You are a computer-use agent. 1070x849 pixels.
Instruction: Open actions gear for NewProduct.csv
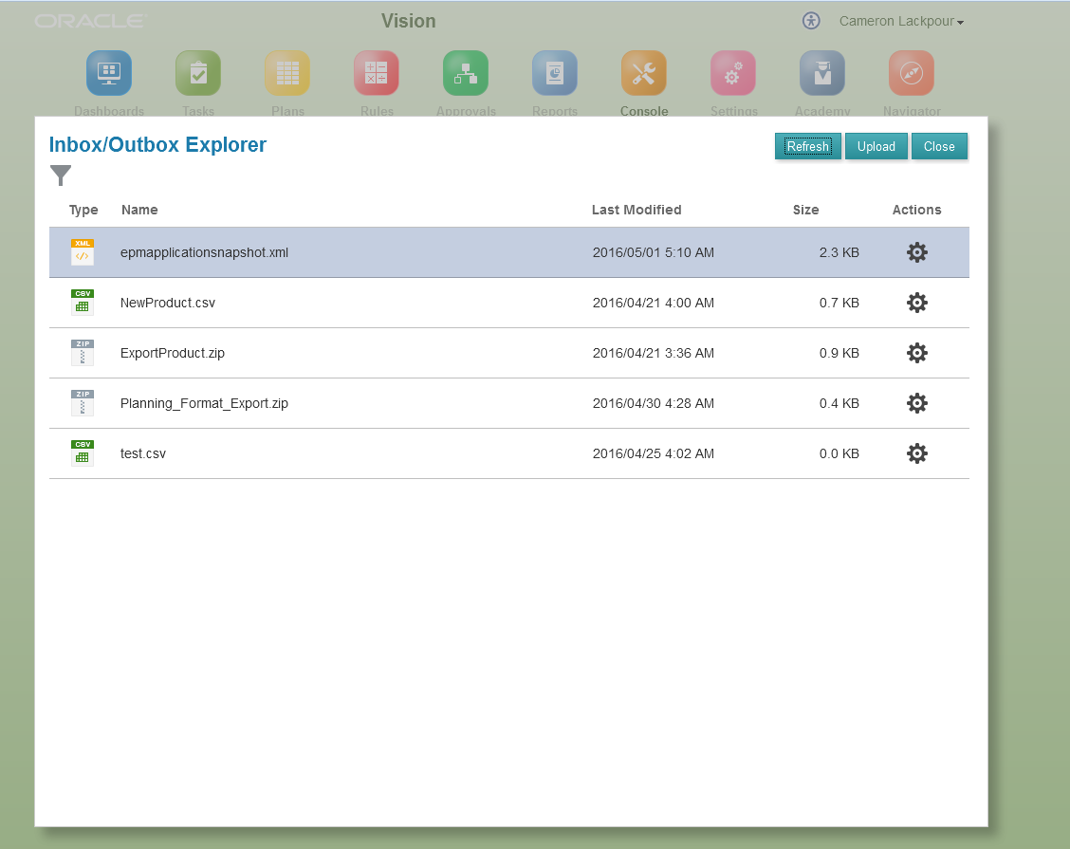tap(916, 303)
